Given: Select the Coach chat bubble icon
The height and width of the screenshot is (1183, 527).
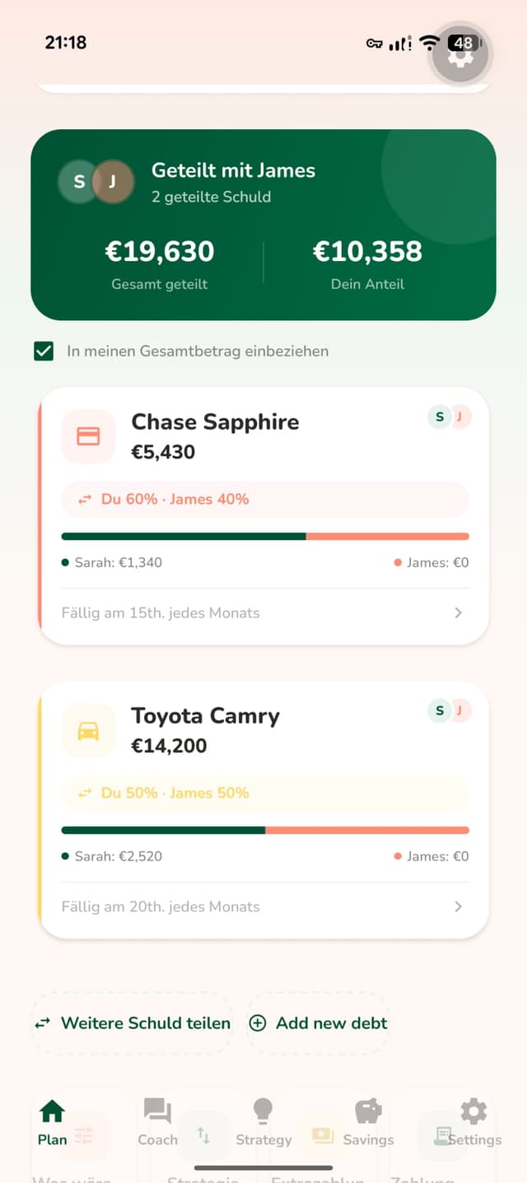Looking at the screenshot, I should click(x=156, y=1110).
